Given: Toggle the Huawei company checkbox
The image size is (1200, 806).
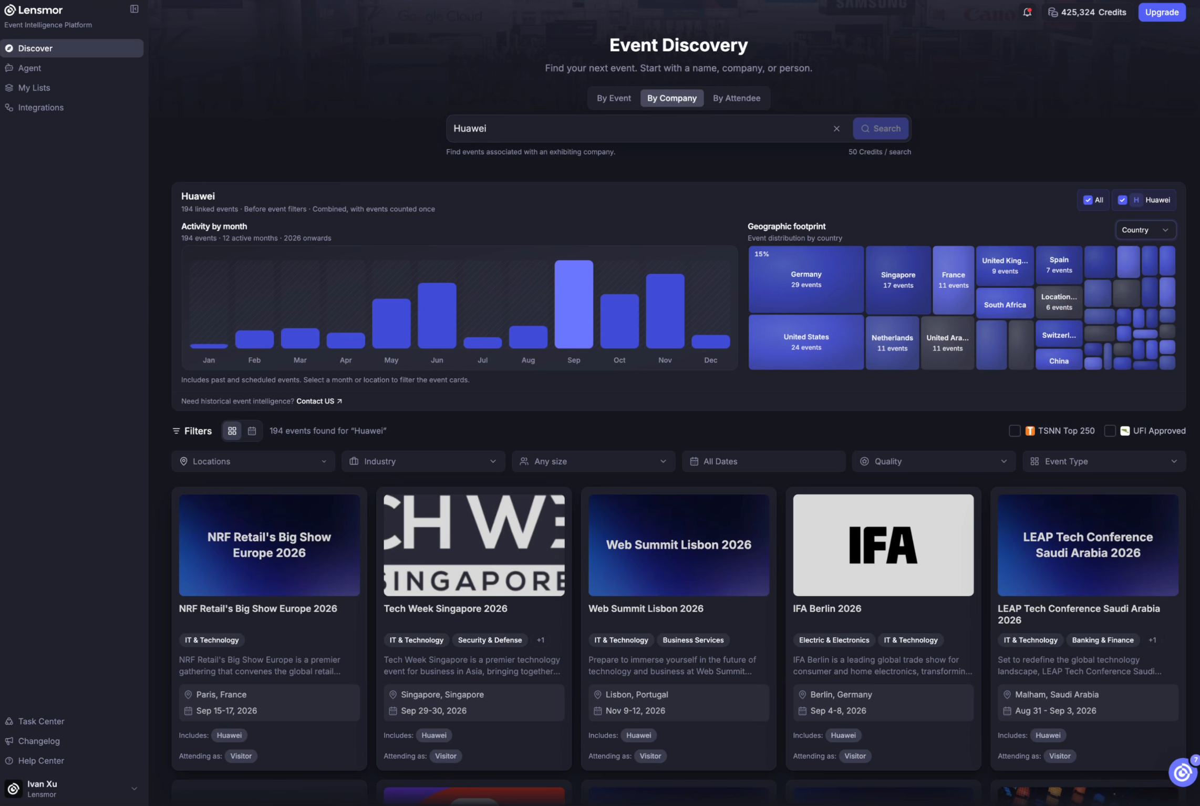Looking at the screenshot, I should point(1122,200).
